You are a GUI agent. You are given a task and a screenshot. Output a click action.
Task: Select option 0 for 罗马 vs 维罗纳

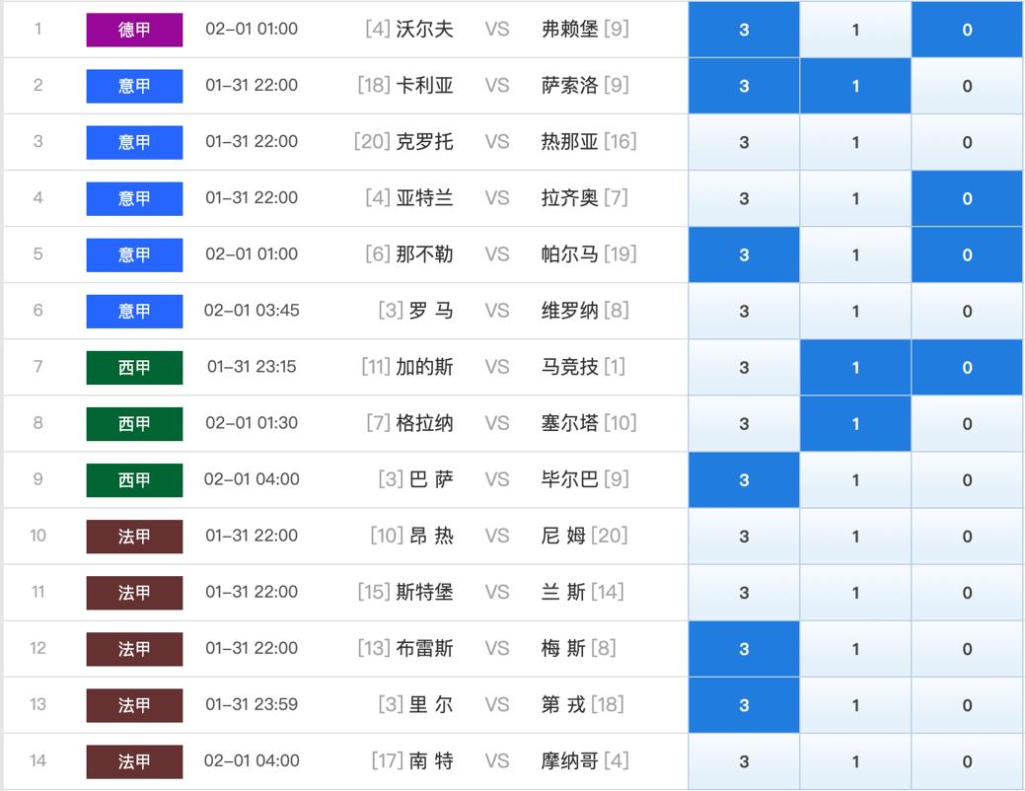coord(967,311)
